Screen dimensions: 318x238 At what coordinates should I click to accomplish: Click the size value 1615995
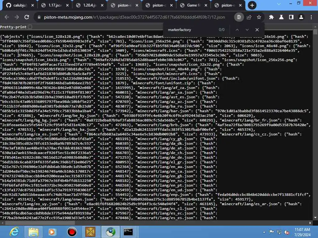124,88
